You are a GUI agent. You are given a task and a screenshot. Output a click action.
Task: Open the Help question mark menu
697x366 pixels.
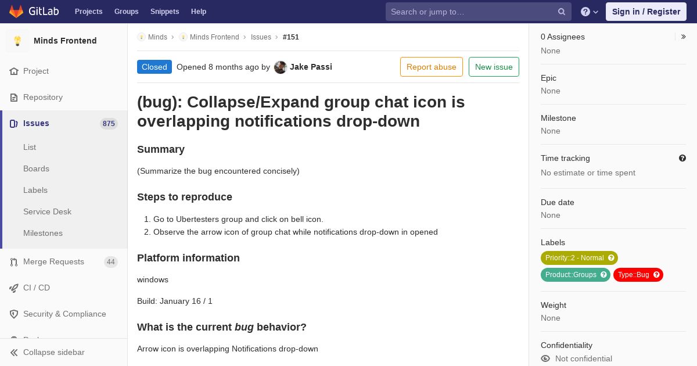590,12
